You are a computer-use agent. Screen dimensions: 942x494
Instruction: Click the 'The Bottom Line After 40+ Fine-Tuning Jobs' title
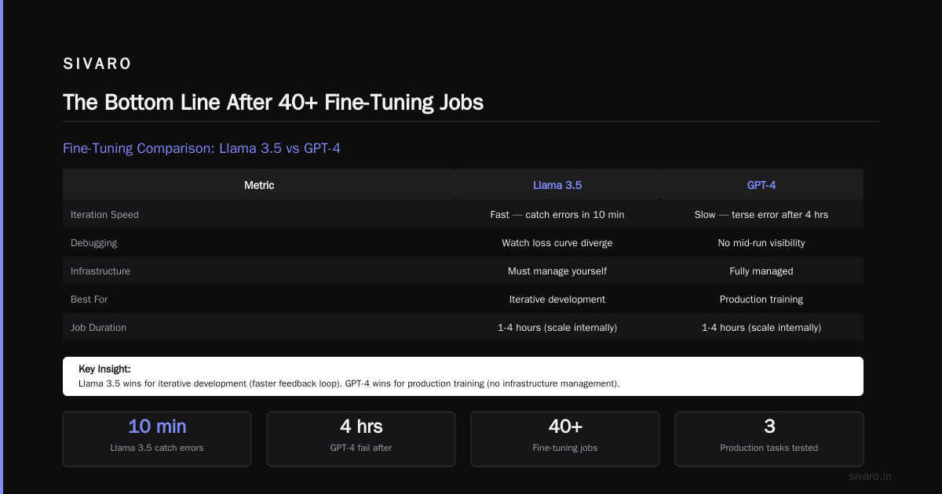[273, 103]
